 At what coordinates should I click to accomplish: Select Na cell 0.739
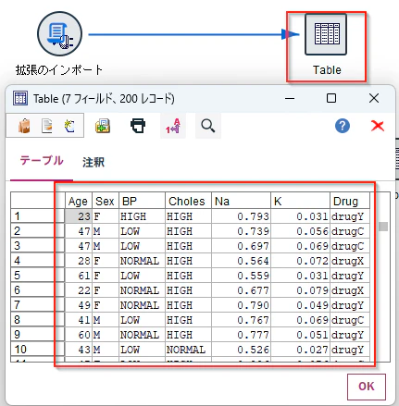(x=241, y=231)
